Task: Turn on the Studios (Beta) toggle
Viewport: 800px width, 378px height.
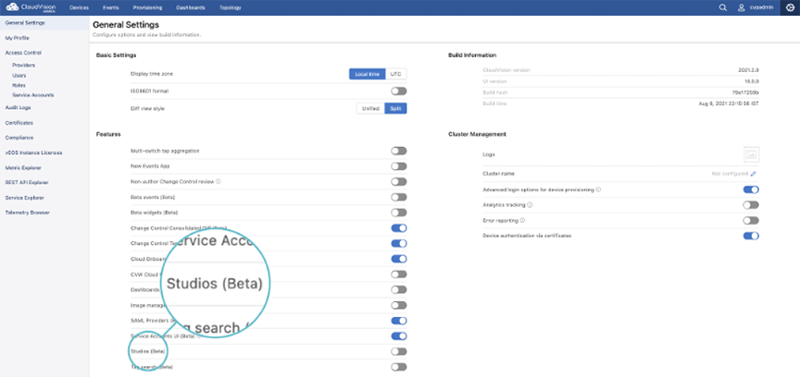Action: click(399, 351)
